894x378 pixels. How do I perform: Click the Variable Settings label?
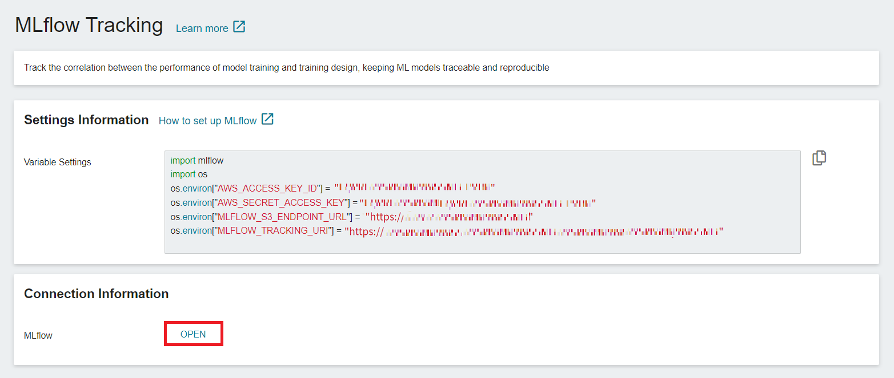tap(58, 162)
